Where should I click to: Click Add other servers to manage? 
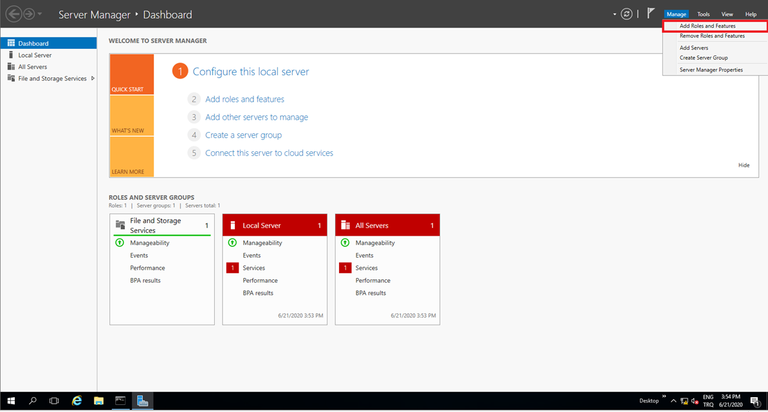coord(257,117)
